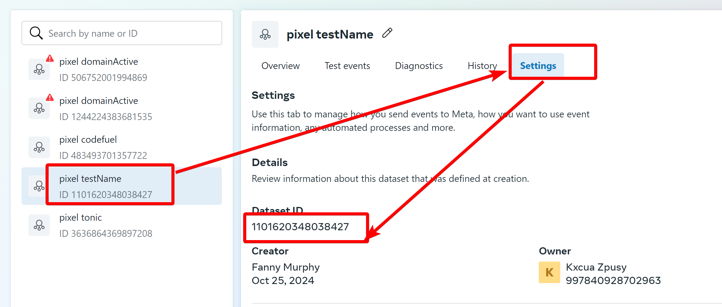Click the search magnifier icon
This screenshot has width=722, height=307.
36,33
